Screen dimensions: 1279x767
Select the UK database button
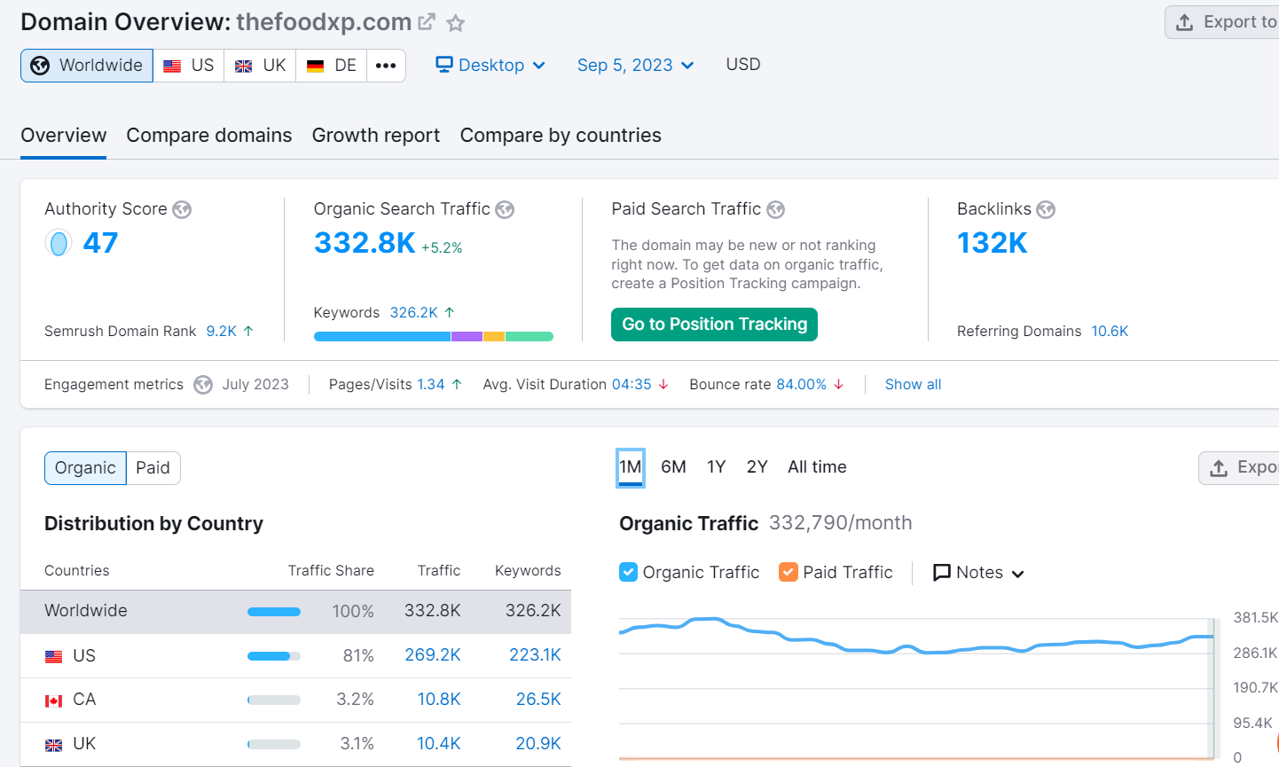(x=261, y=66)
